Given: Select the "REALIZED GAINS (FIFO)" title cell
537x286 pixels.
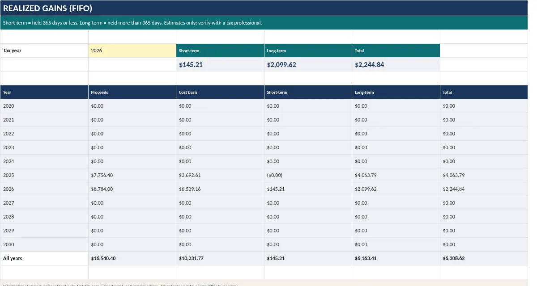Looking at the screenshot, I should point(264,8).
